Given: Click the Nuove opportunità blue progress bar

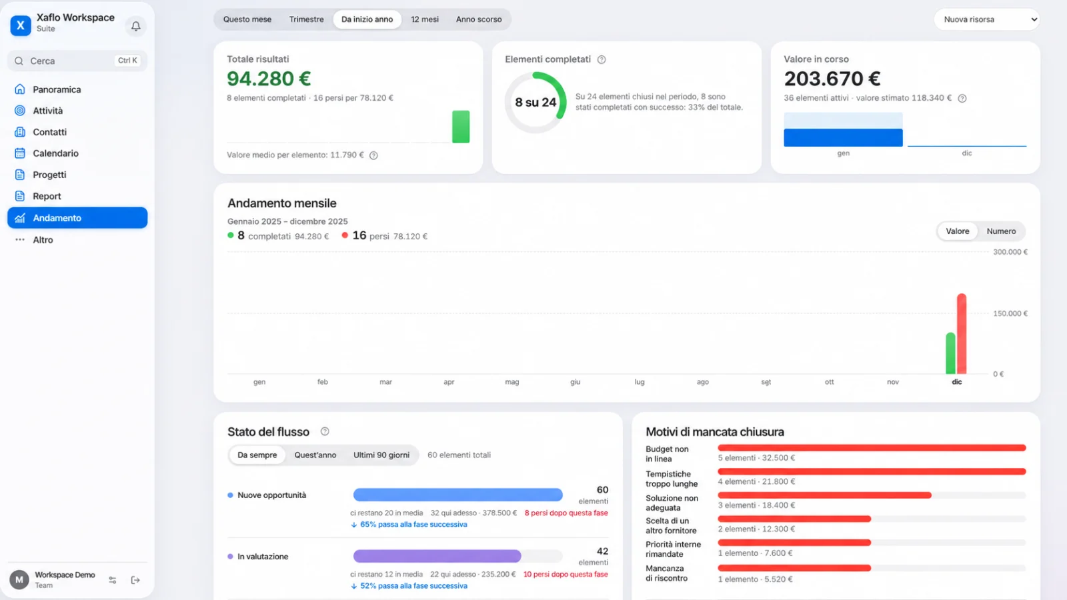Looking at the screenshot, I should 457,495.
